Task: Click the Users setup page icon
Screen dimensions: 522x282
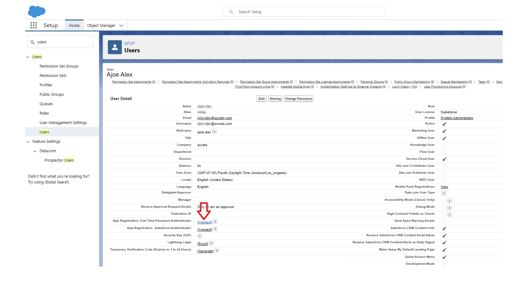Action: (114, 47)
